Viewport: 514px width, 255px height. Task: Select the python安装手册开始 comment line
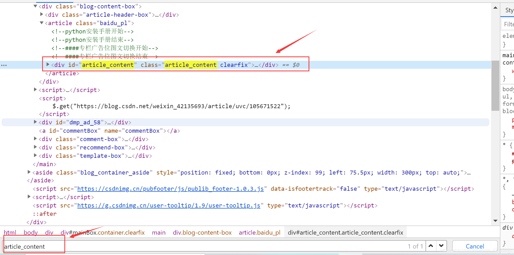[x=92, y=31]
